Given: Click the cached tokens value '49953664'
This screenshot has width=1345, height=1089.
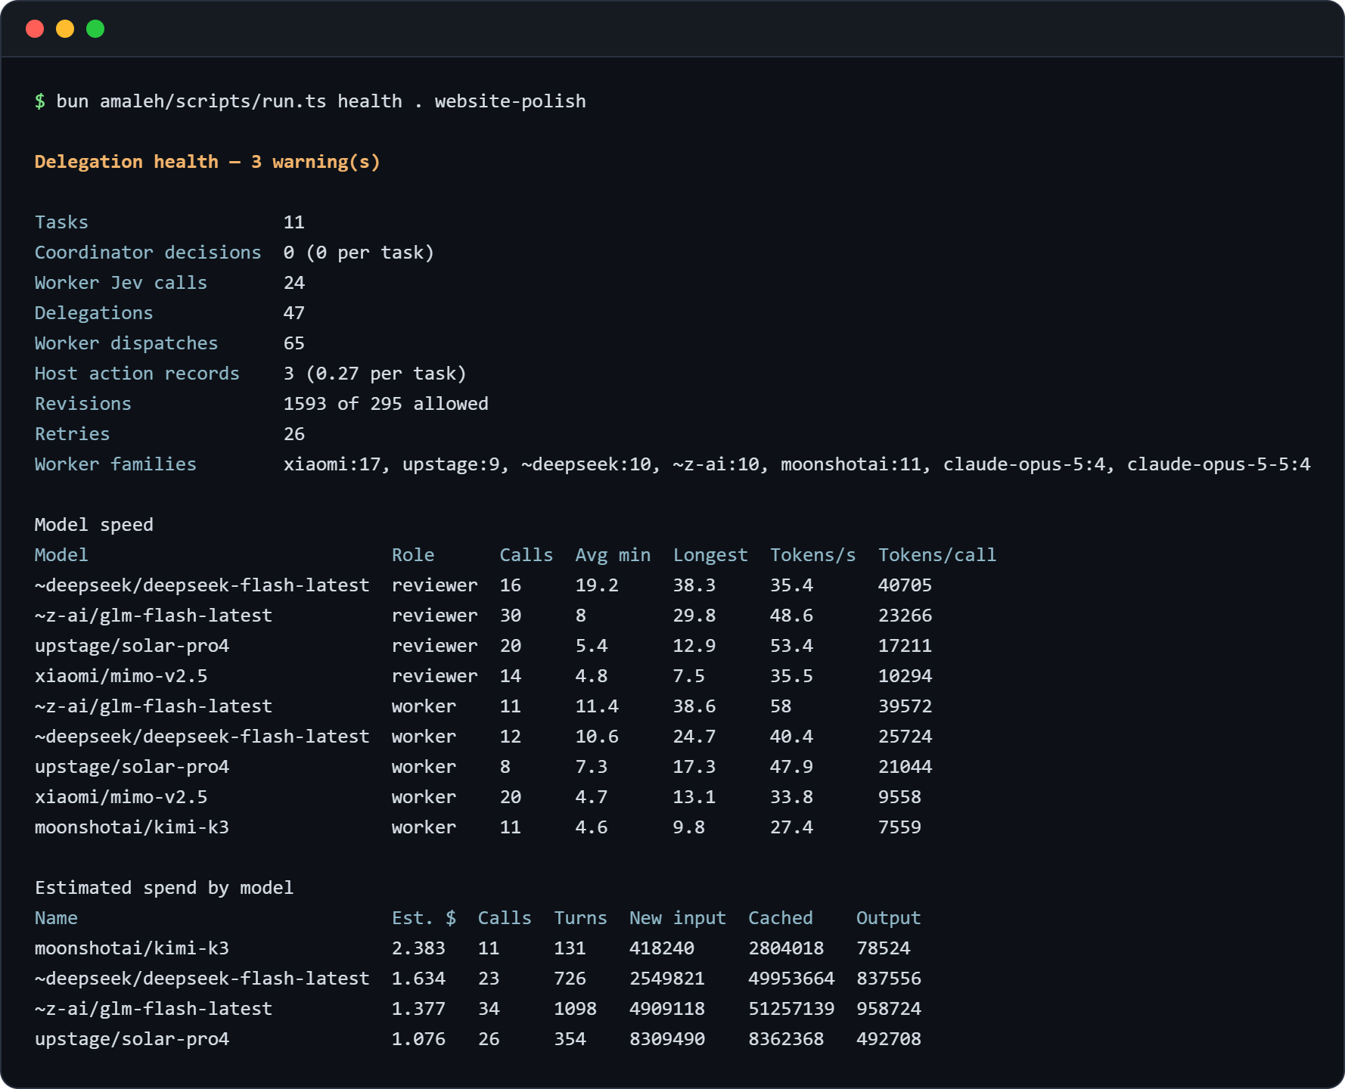Looking at the screenshot, I should click(x=791, y=979).
